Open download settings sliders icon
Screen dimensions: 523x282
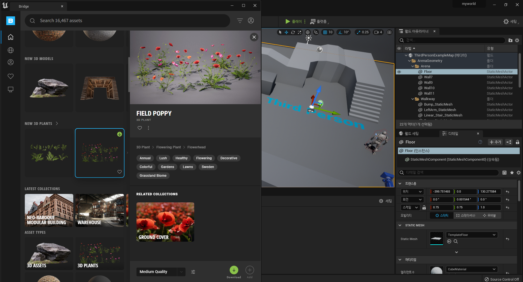193,272
